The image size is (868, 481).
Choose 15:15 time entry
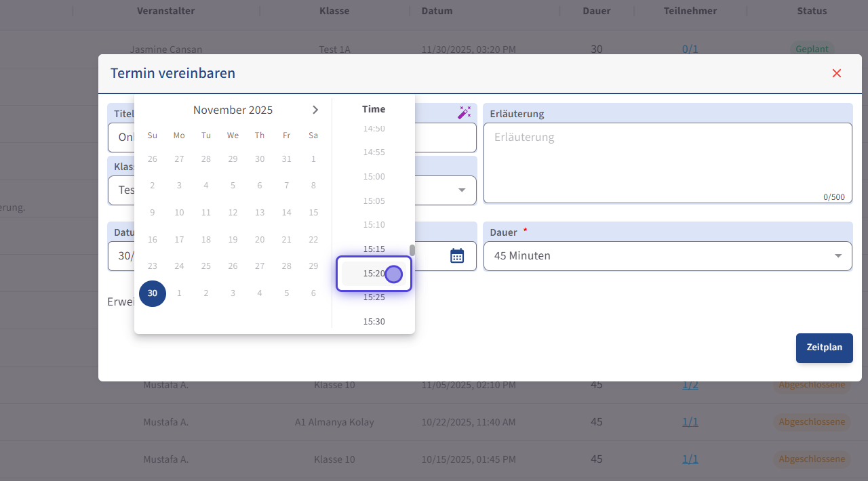pyautogui.click(x=374, y=249)
